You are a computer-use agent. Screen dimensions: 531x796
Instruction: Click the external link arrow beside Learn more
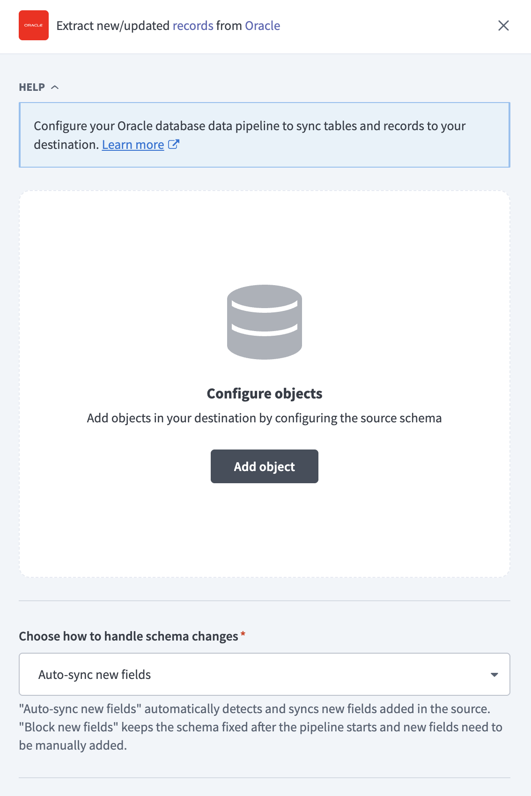pos(174,144)
